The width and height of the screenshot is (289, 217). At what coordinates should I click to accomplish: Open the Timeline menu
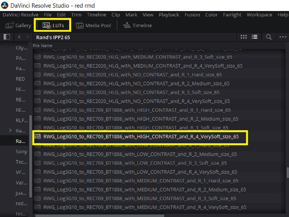96,15
